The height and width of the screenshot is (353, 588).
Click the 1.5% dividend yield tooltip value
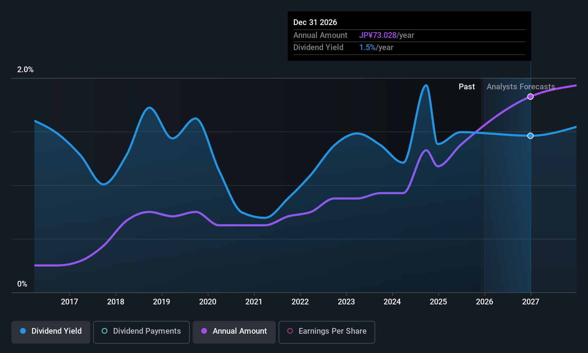coord(367,48)
